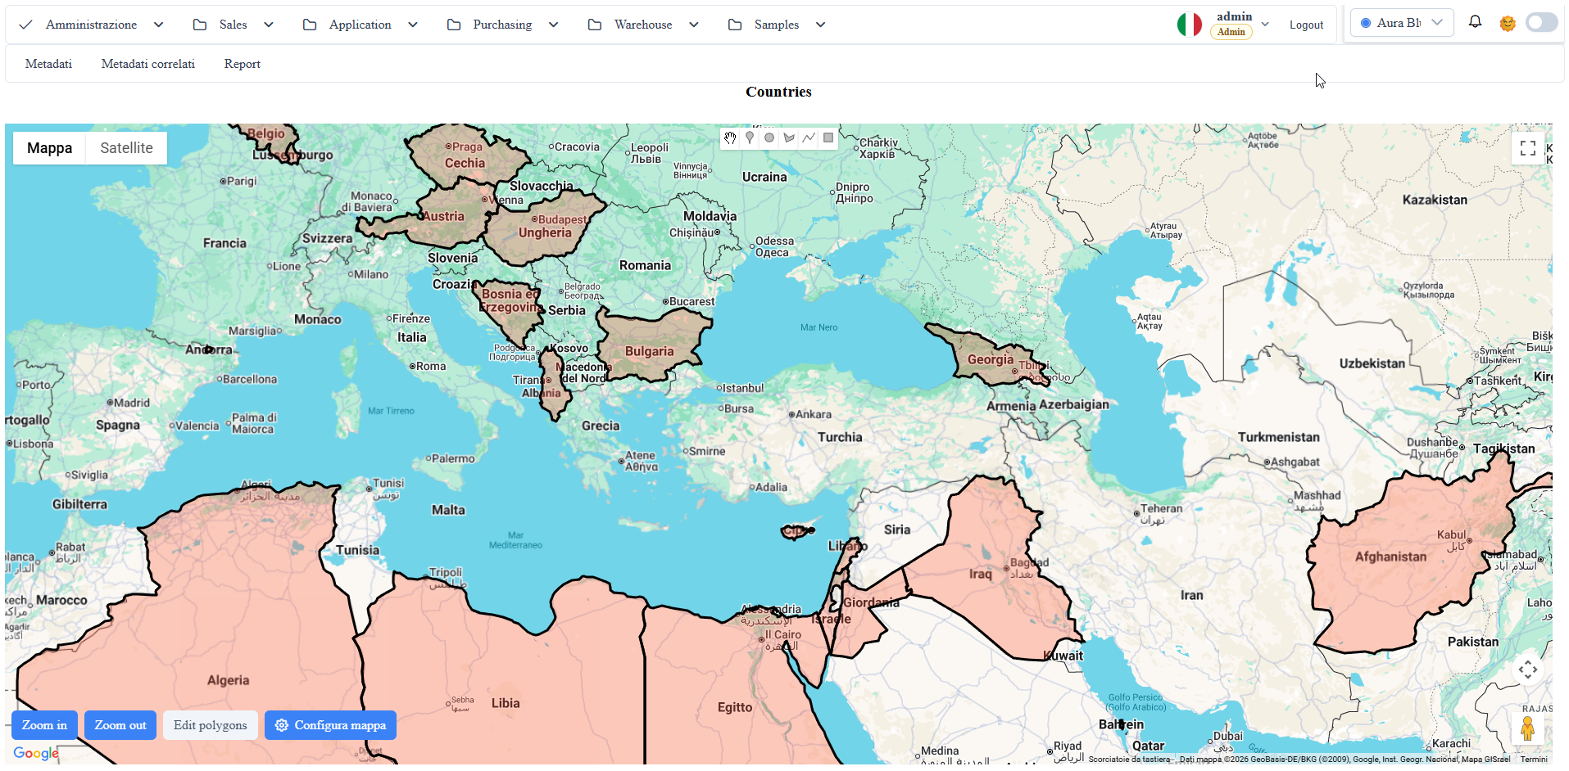
Task: Click the Logout link
Action: point(1306,25)
